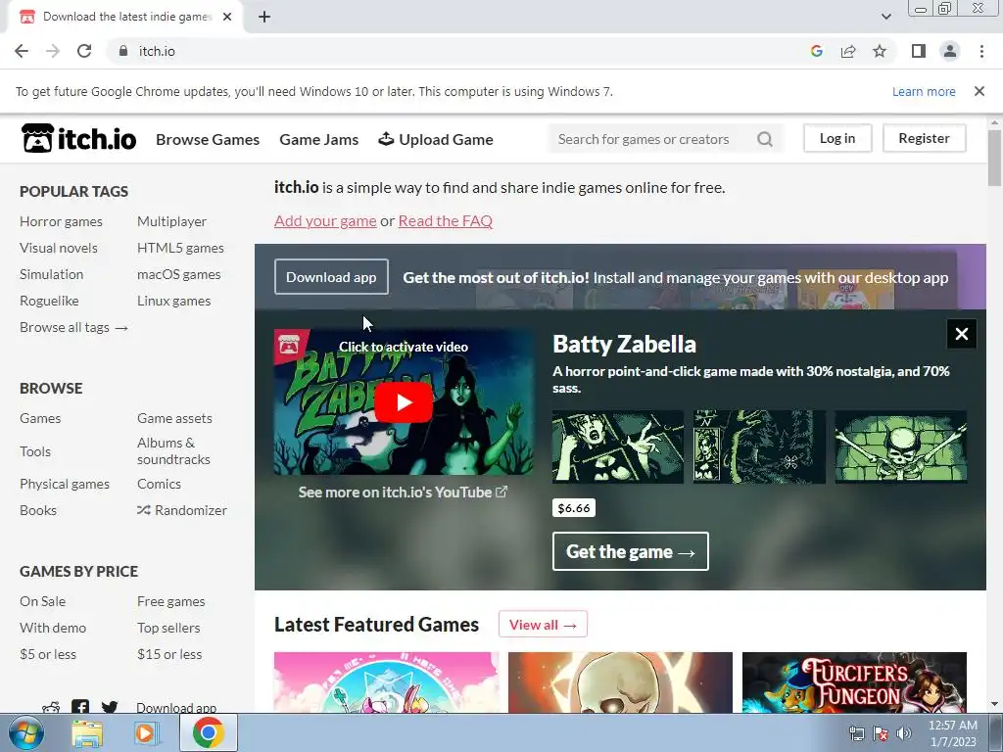Viewport: 1003px width, 752px height.
Task: Open Game assets category
Action: point(174,418)
